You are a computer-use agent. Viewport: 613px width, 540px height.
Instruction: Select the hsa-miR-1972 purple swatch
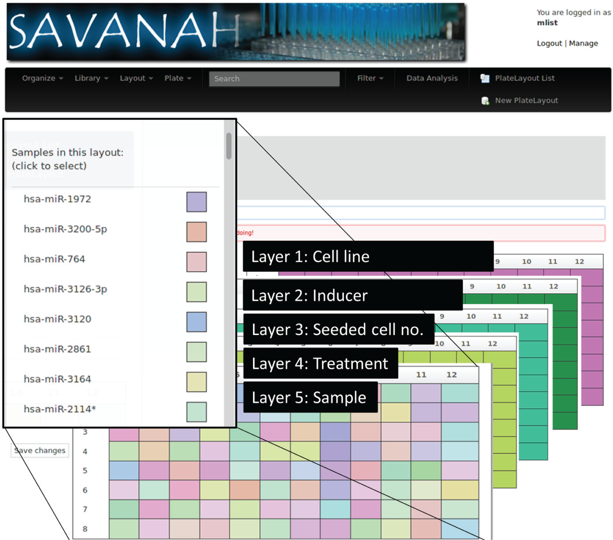pos(196,202)
